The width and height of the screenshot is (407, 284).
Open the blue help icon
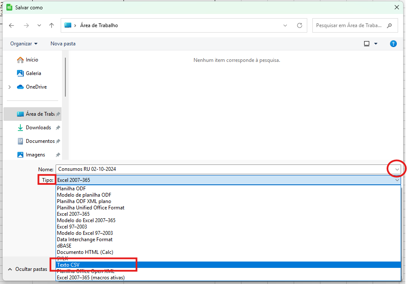tap(393, 44)
